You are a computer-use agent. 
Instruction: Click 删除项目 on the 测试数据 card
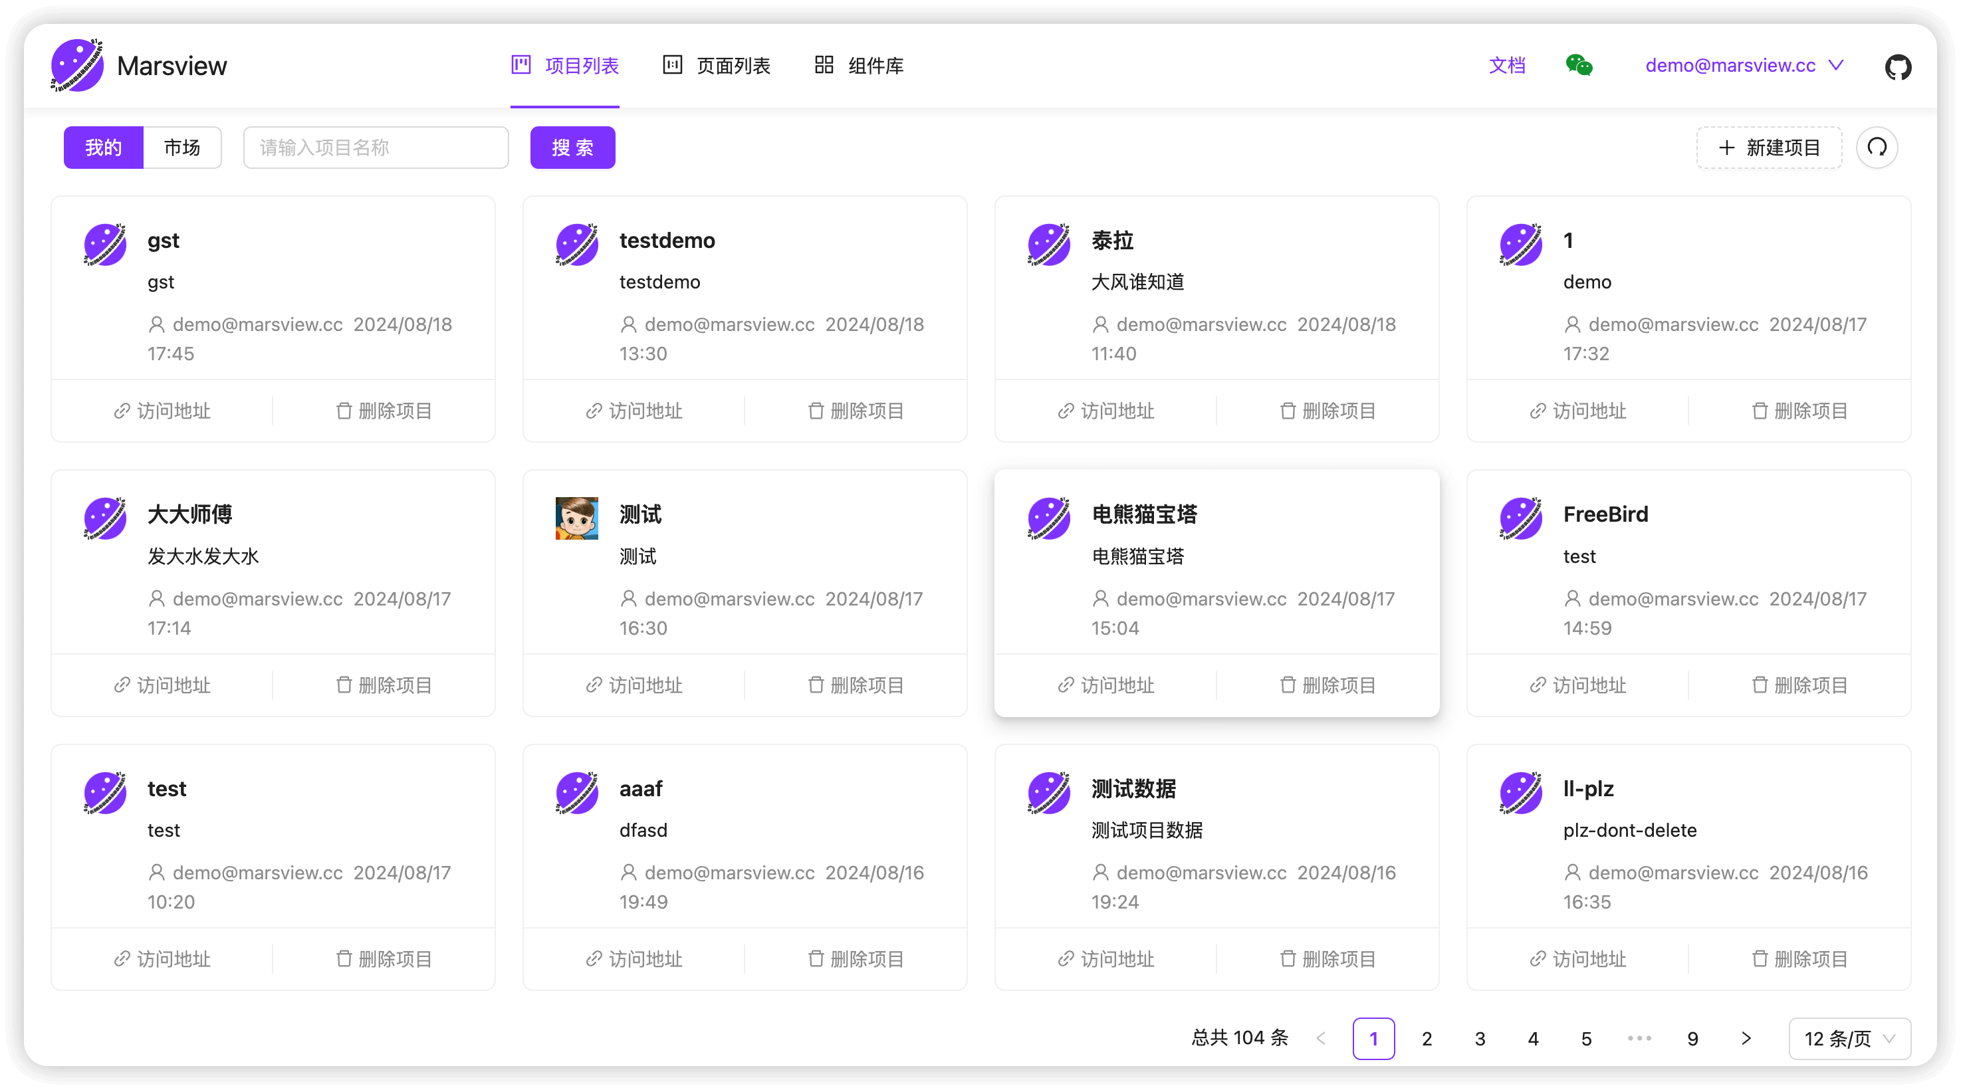click(x=1327, y=959)
